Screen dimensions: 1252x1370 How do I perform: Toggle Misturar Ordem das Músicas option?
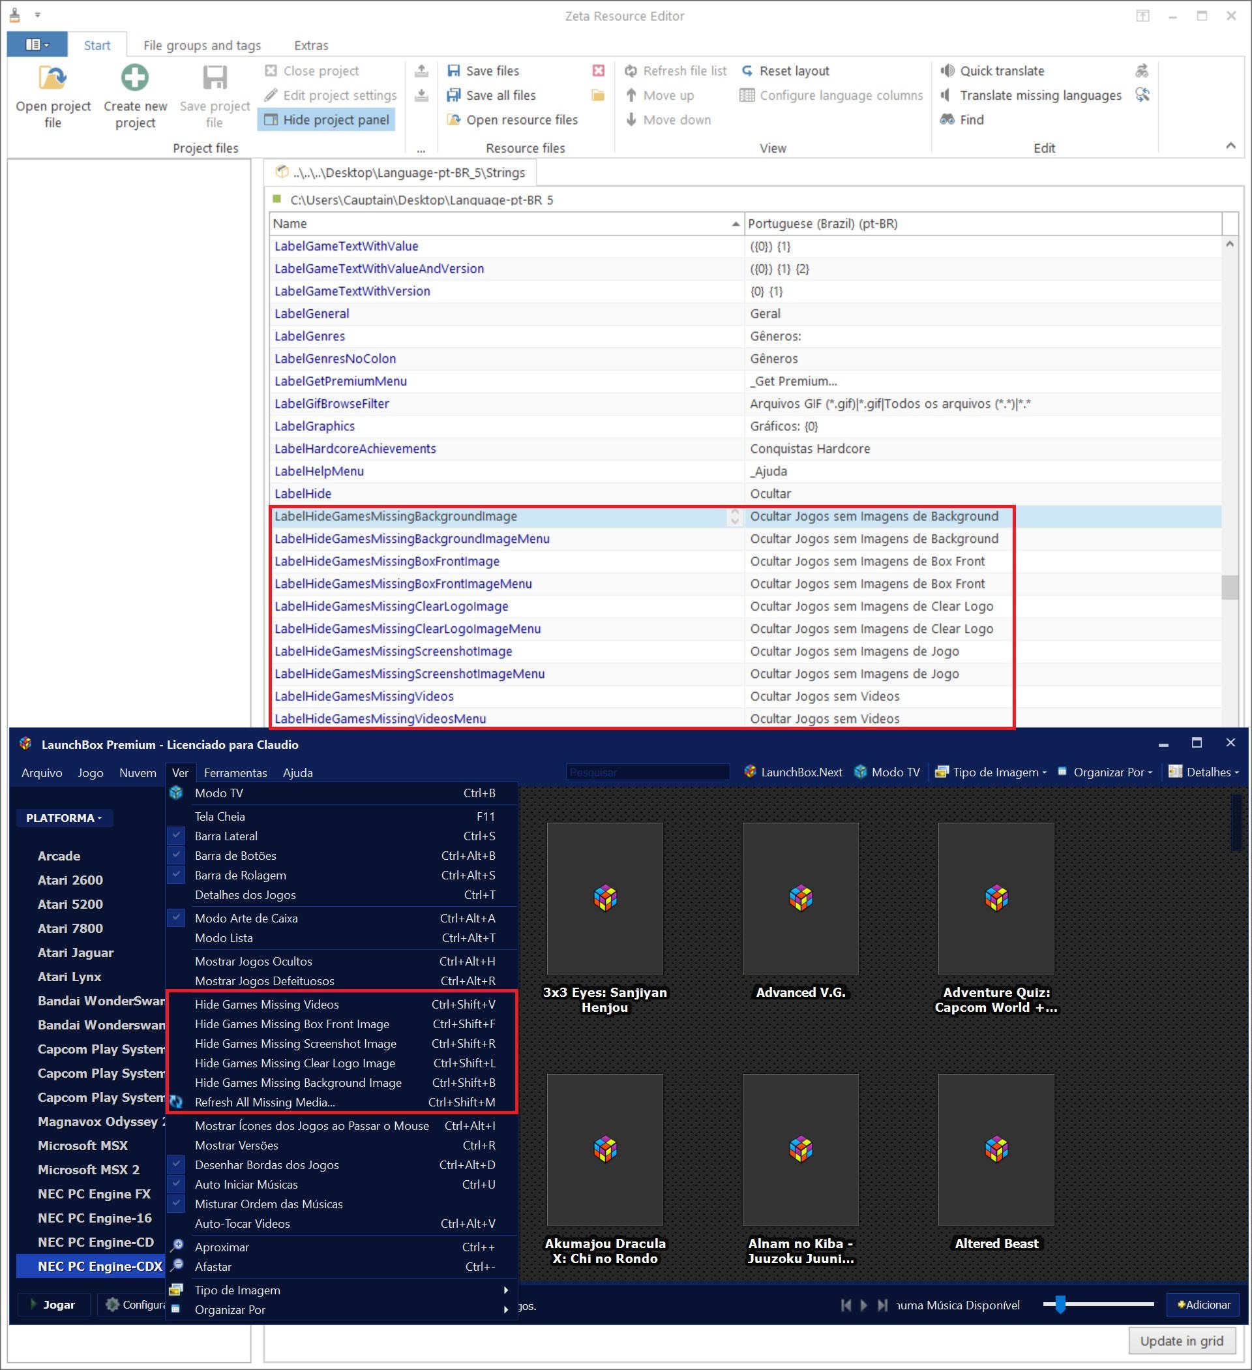point(342,1204)
